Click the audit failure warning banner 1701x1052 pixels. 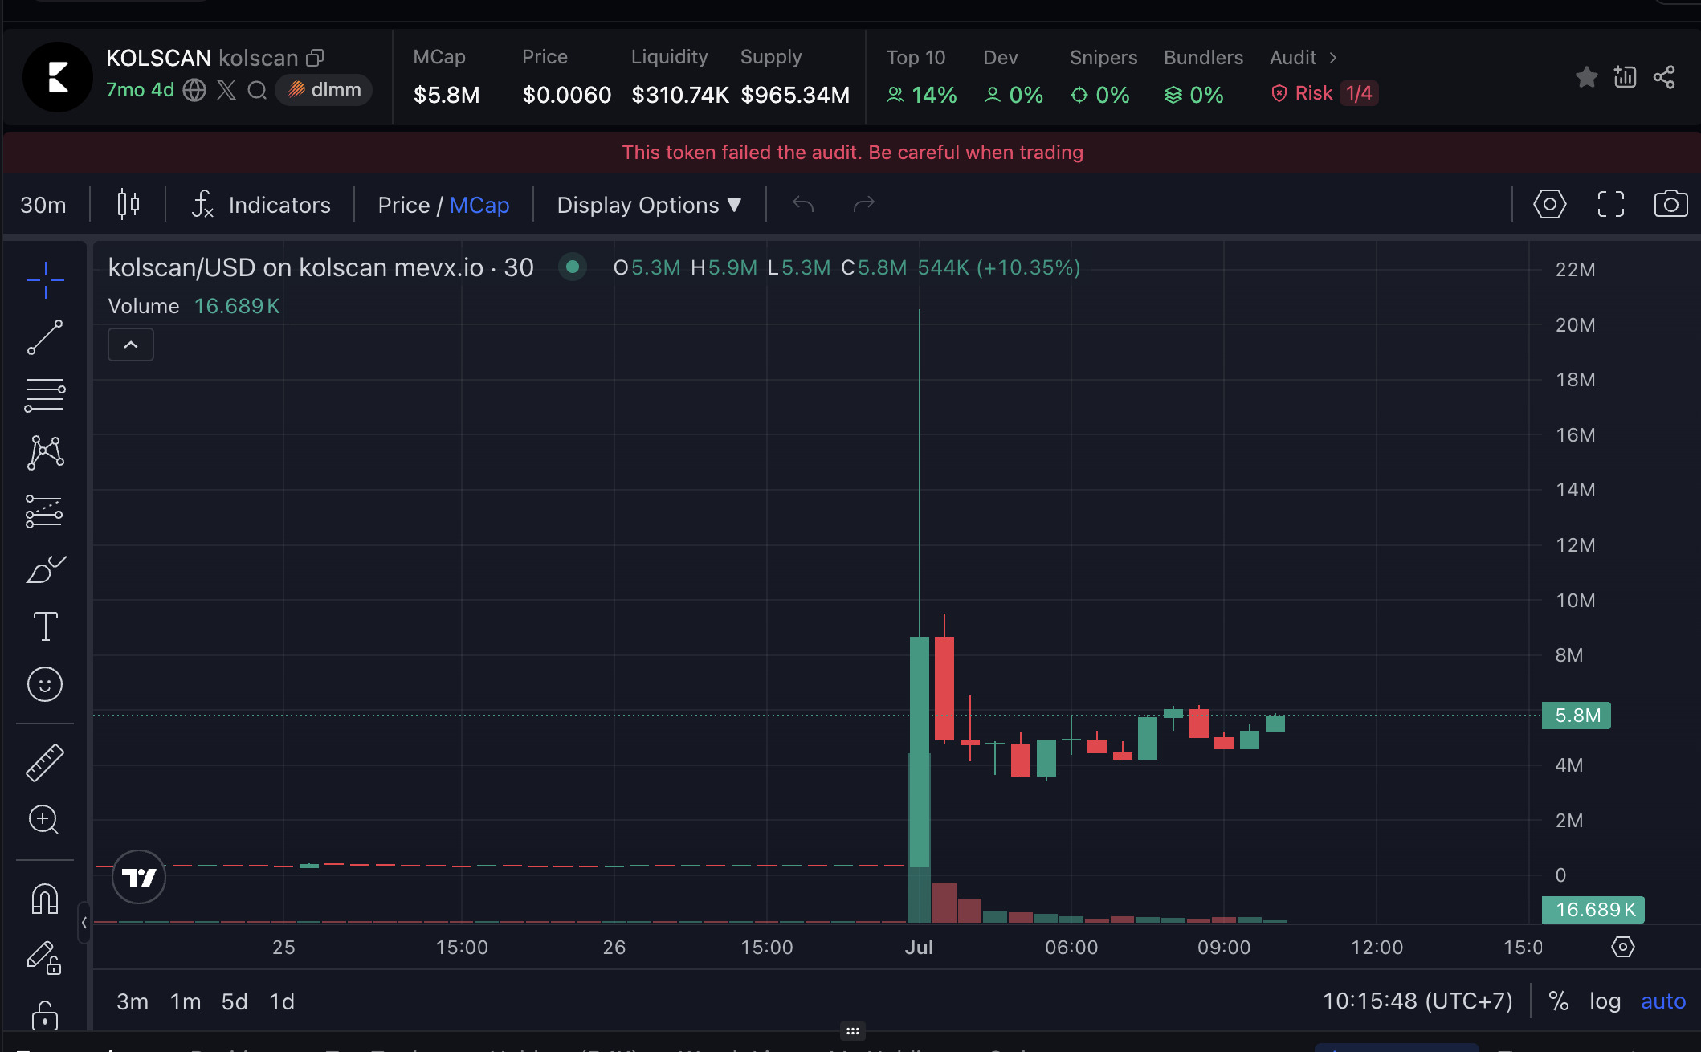pos(852,153)
